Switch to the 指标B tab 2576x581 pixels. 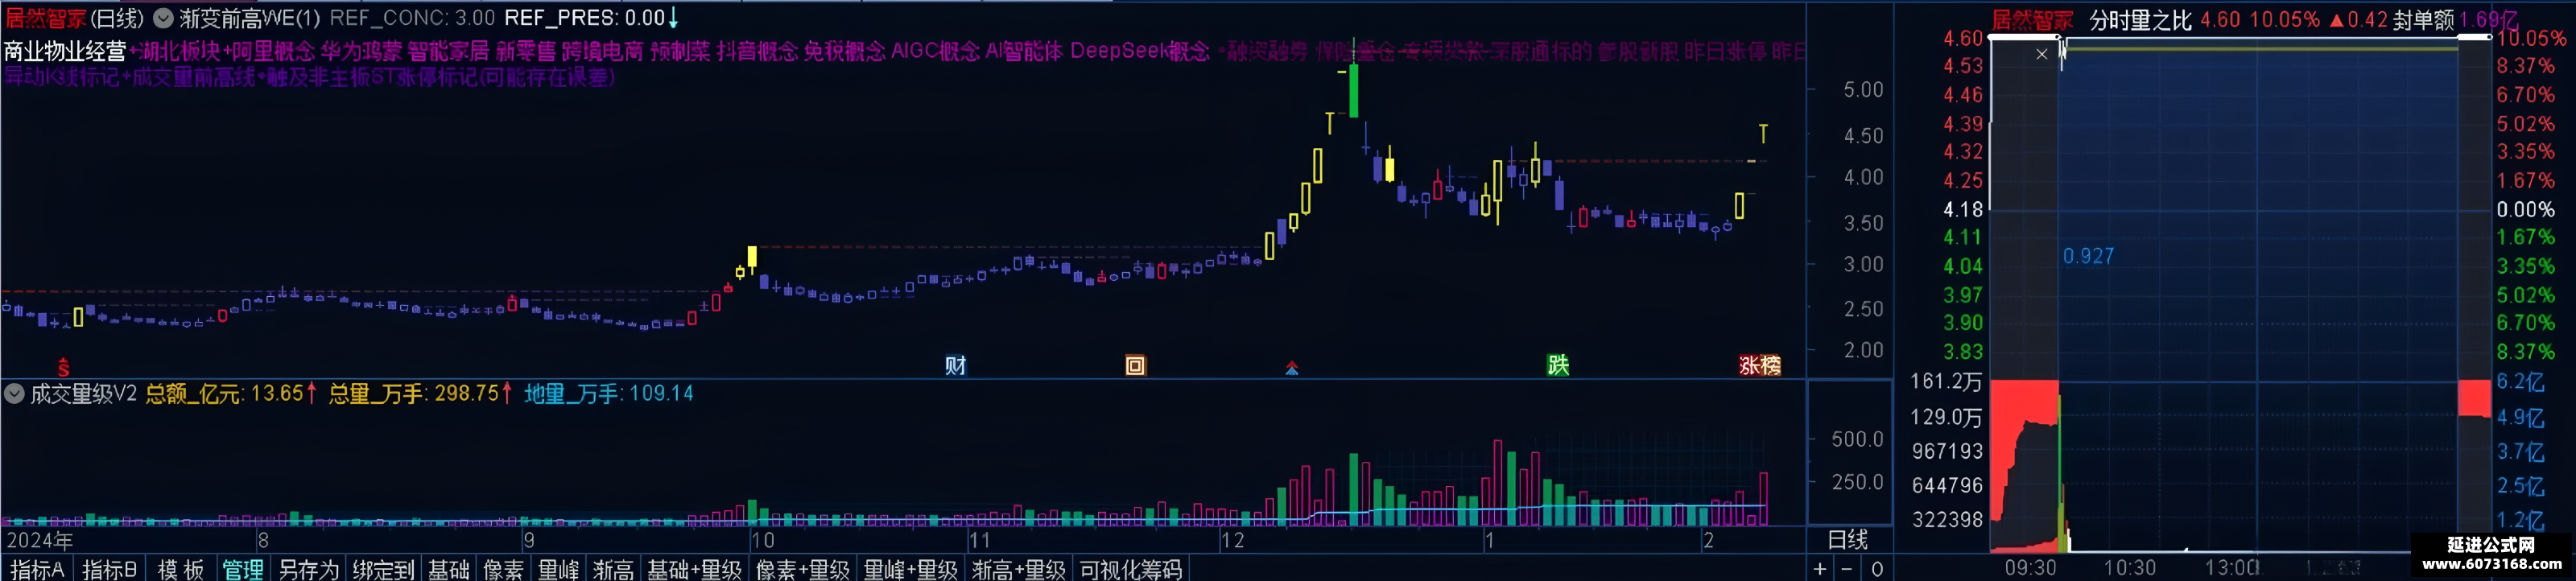(x=109, y=569)
